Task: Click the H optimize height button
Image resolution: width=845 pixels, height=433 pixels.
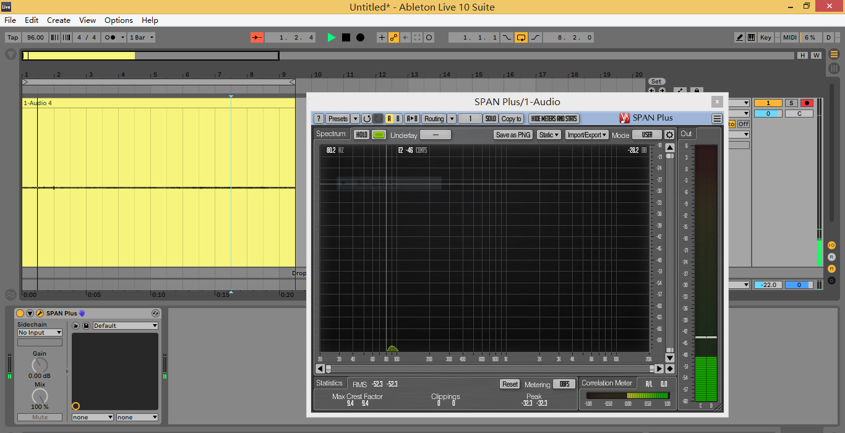Action: (802, 55)
